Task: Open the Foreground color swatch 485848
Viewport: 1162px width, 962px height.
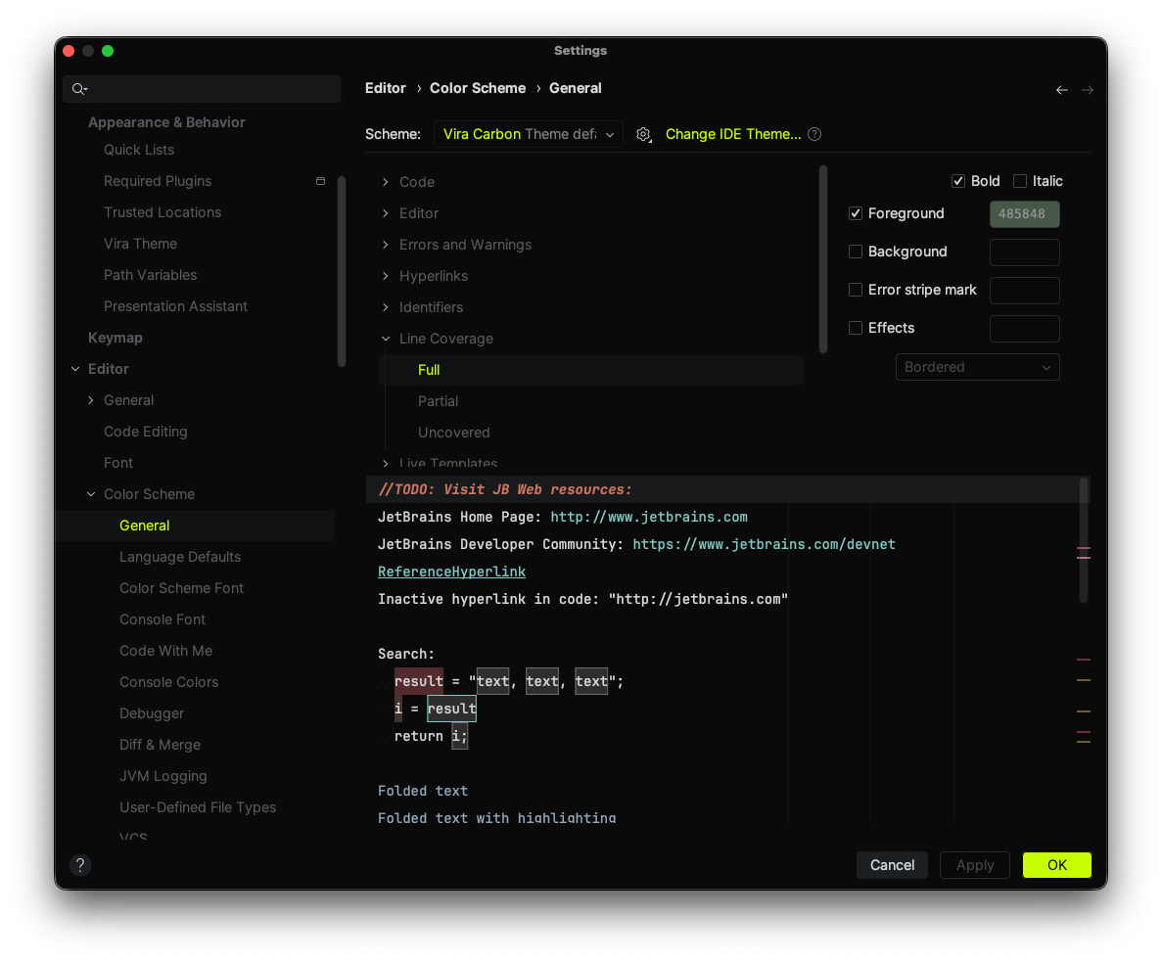Action: [1024, 214]
